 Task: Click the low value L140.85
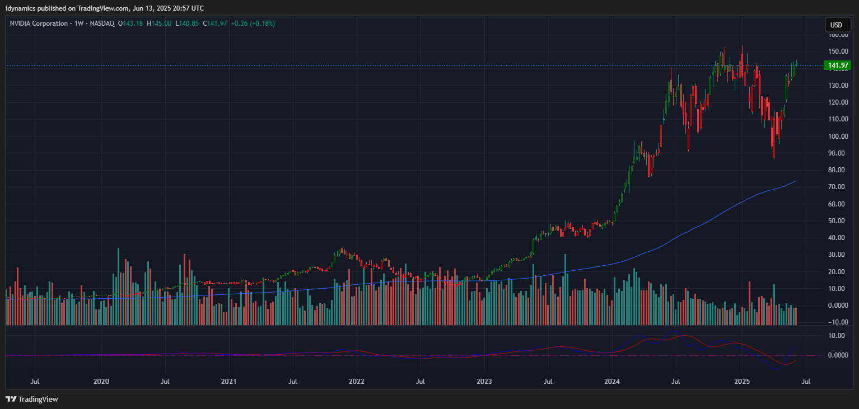point(187,23)
